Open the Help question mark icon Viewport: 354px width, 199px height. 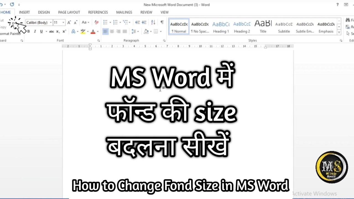tap(337, 5)
